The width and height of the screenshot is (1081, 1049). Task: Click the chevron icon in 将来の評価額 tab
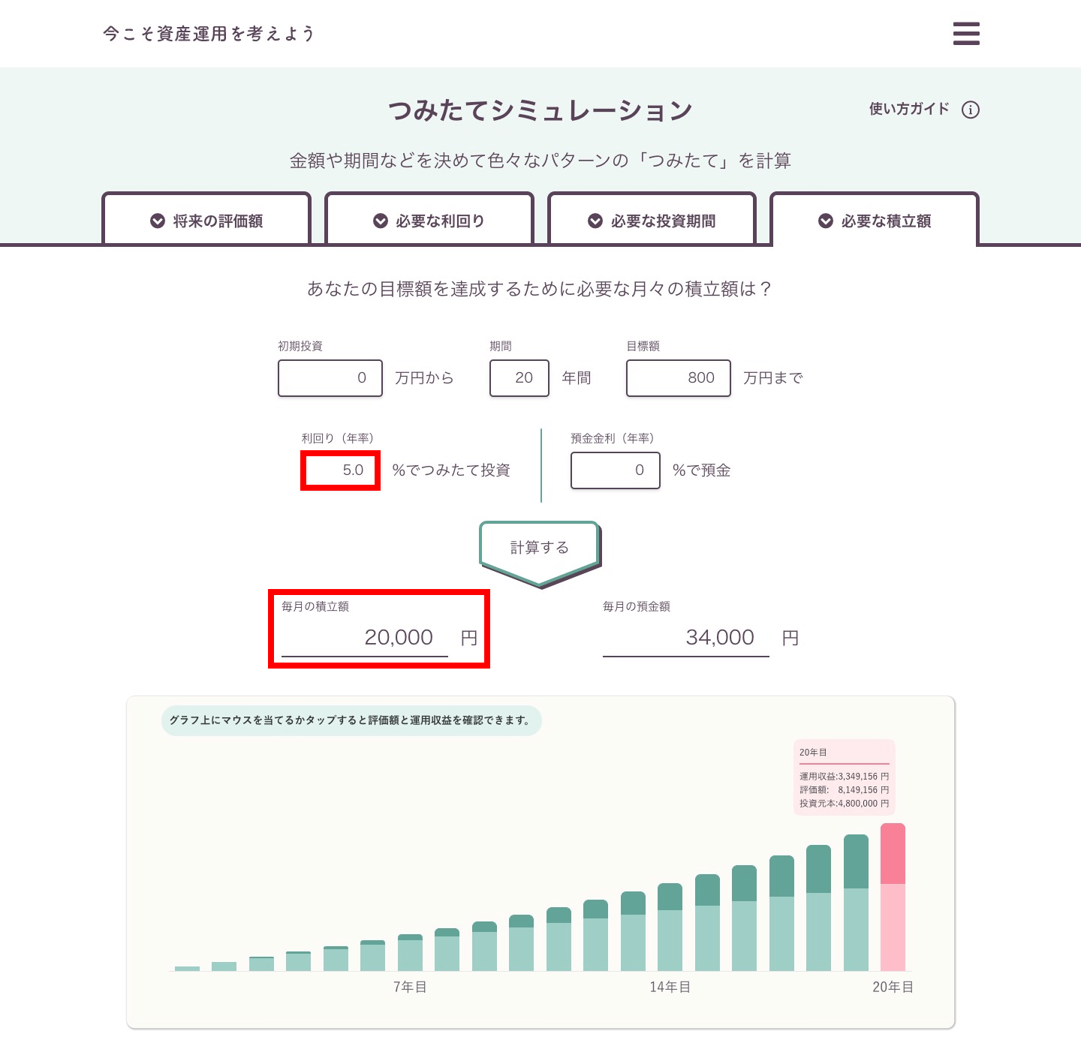point(158,221)
